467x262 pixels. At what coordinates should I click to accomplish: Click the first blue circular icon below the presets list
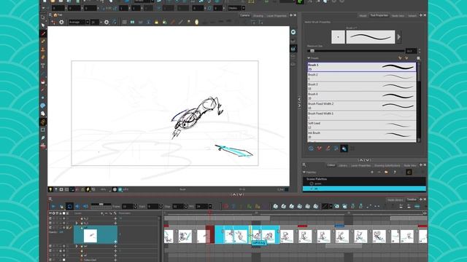(x=311, y=148)
